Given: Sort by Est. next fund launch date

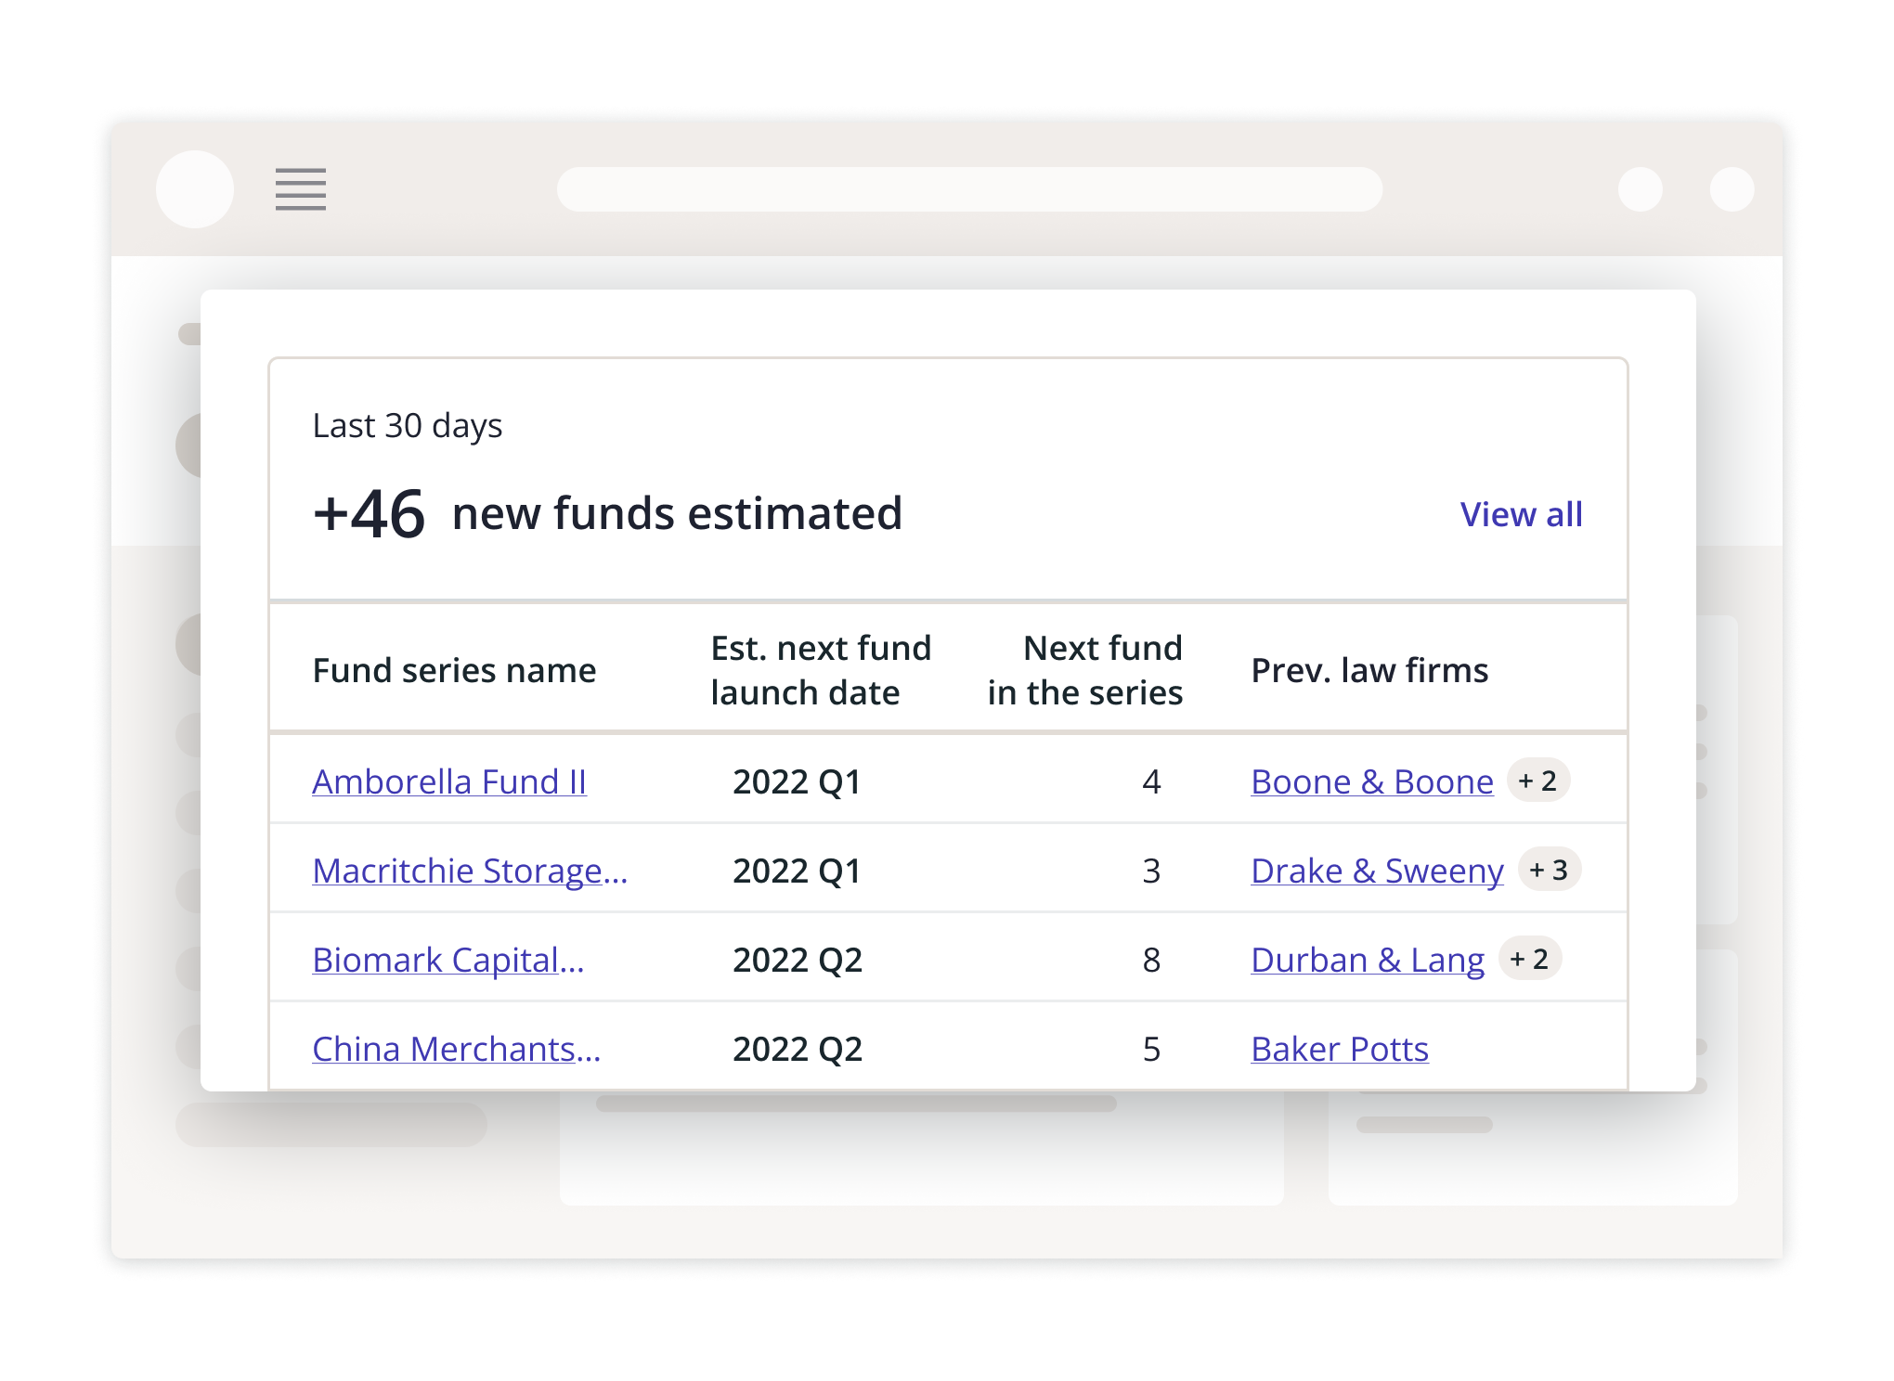Looking at the screenshot, I should (x=821, y=669).
